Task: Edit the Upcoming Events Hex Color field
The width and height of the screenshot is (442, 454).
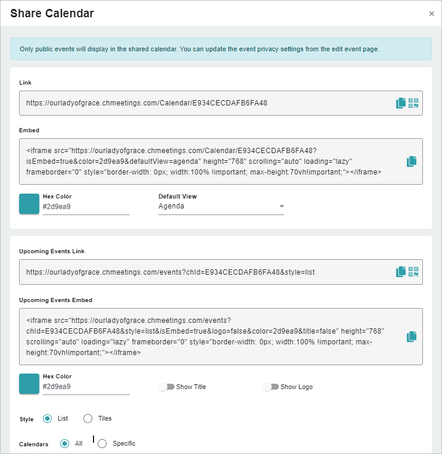Action: coord(86,387)
